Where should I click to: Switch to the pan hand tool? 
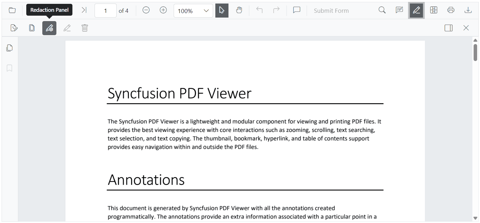(x=239, y=11)
